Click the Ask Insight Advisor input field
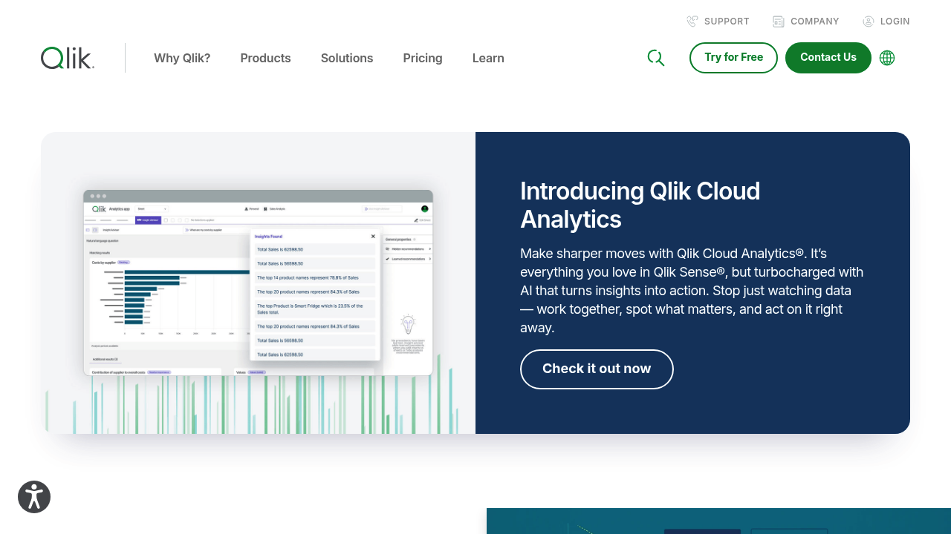 [380, 208]
